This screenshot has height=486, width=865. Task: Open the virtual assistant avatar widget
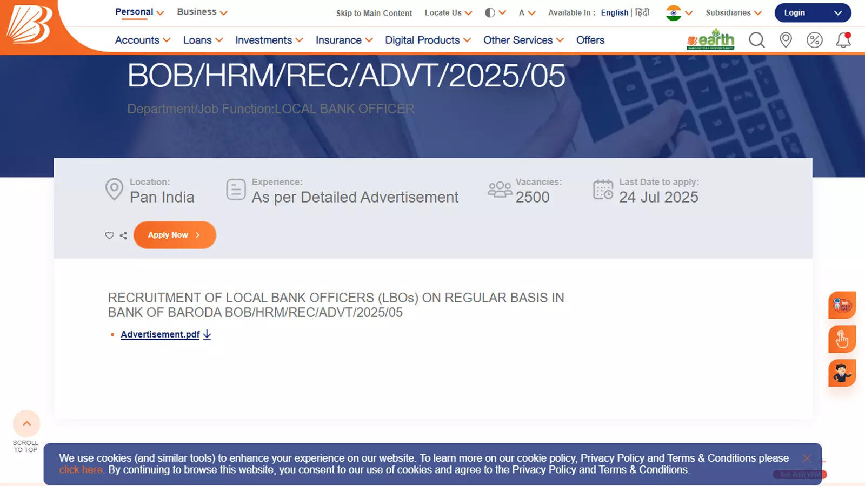click(x=842, y=373)
